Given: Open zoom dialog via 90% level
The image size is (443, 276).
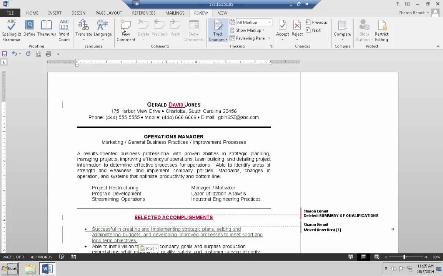Looking at the screenshot, I should [x=436, y=257].
